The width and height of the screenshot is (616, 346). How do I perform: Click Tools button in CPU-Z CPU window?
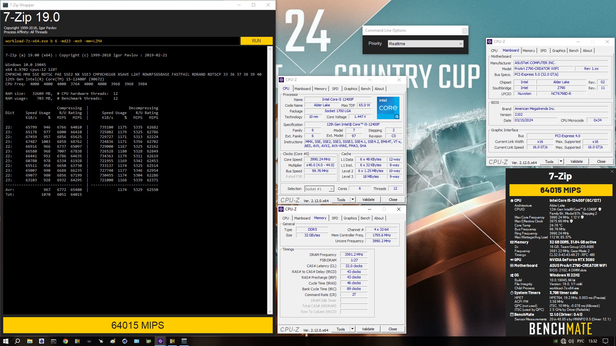(341, 200)
